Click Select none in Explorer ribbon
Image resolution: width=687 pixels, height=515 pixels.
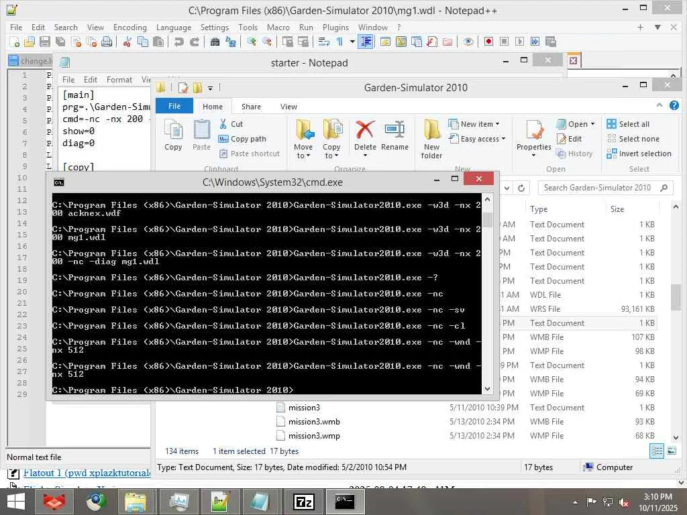click(x=633, y=139)
